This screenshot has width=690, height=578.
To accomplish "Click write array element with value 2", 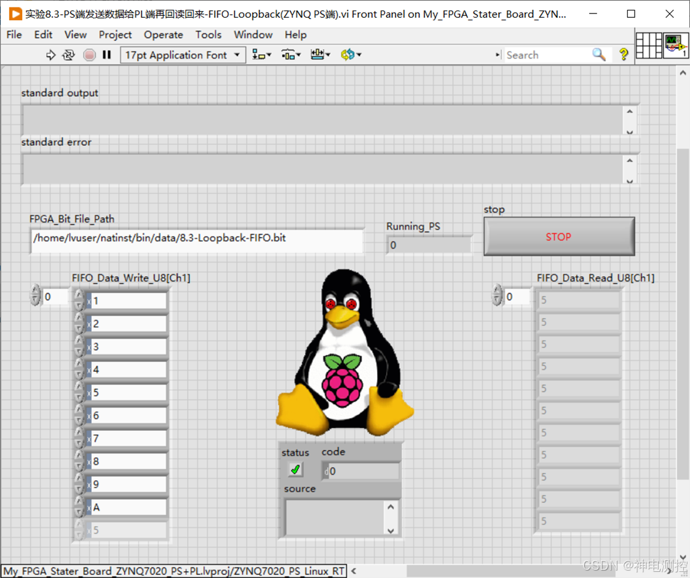I will (x=129, y=324).
